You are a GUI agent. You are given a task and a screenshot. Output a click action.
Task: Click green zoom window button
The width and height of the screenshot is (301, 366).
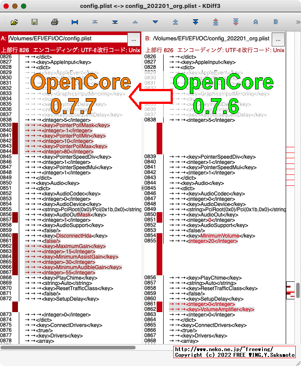[24, 6]
